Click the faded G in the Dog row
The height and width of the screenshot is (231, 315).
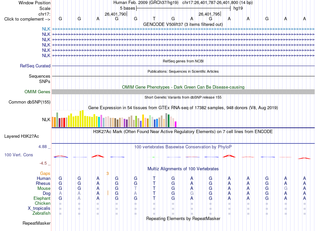pyautogui.click(x=192, y=193)
